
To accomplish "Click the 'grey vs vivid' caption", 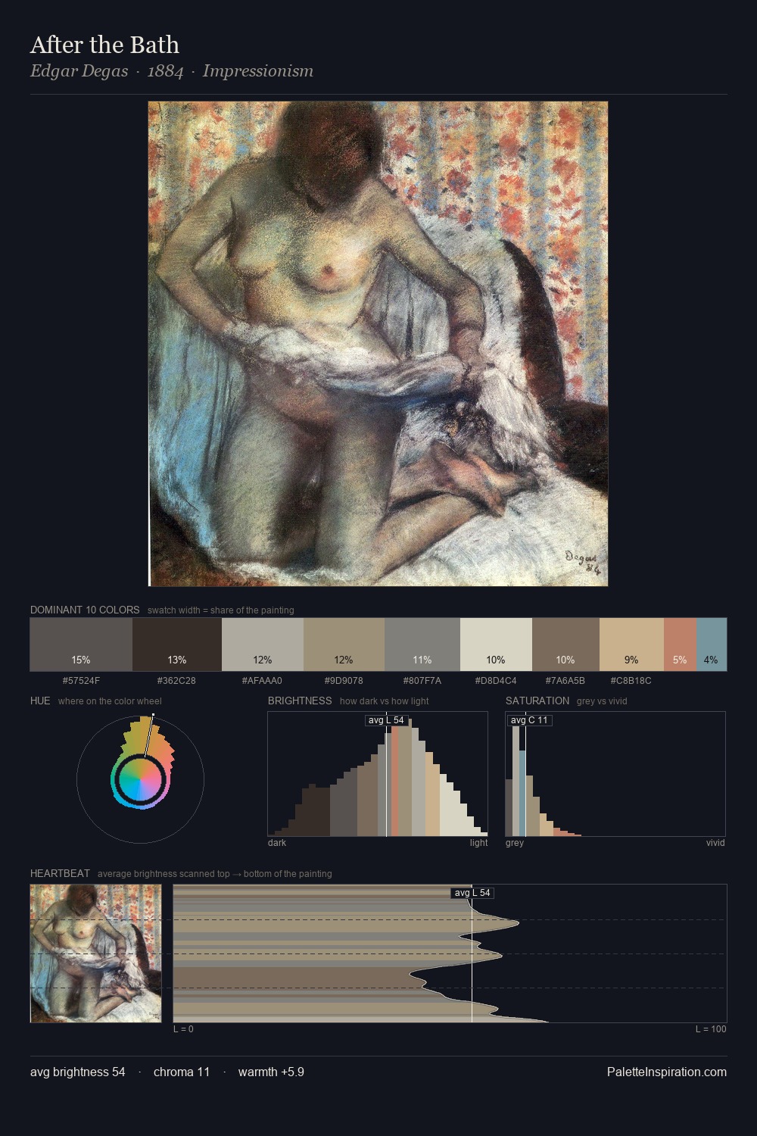I will [x=602, y=701].
